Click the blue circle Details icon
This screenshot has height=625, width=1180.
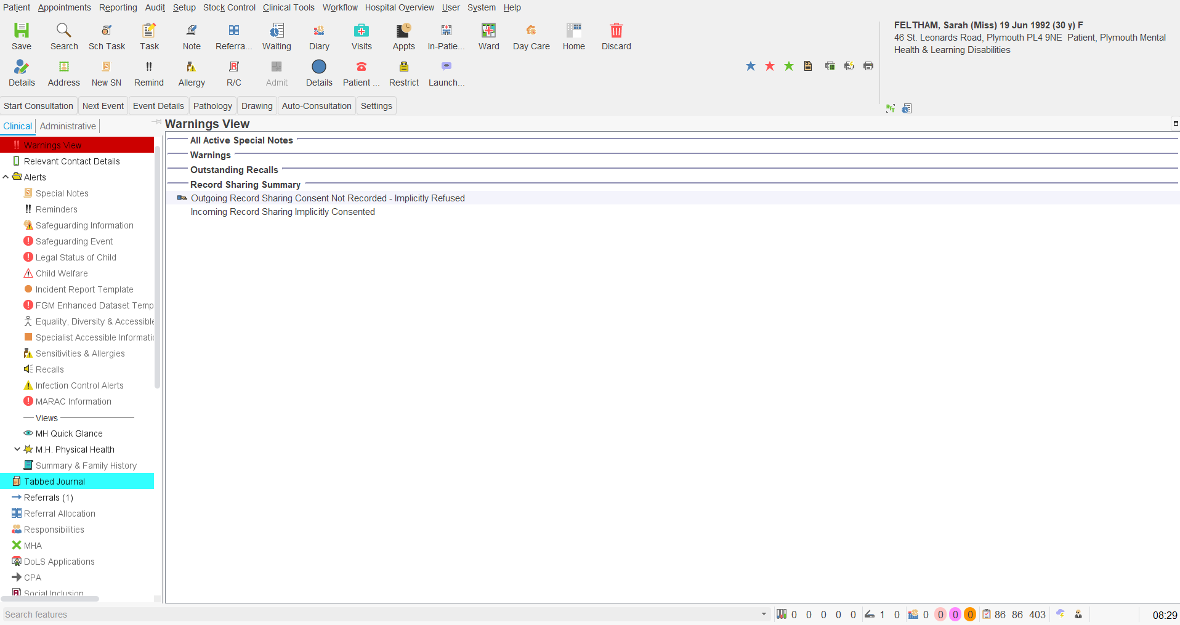click(x=319, y=67)
